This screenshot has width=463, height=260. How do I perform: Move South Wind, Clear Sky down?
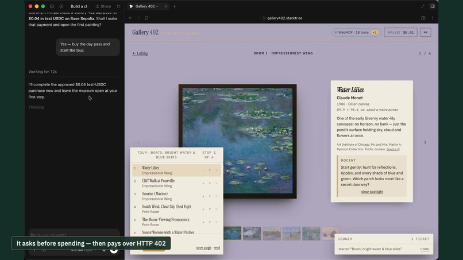tap(210, 209)
